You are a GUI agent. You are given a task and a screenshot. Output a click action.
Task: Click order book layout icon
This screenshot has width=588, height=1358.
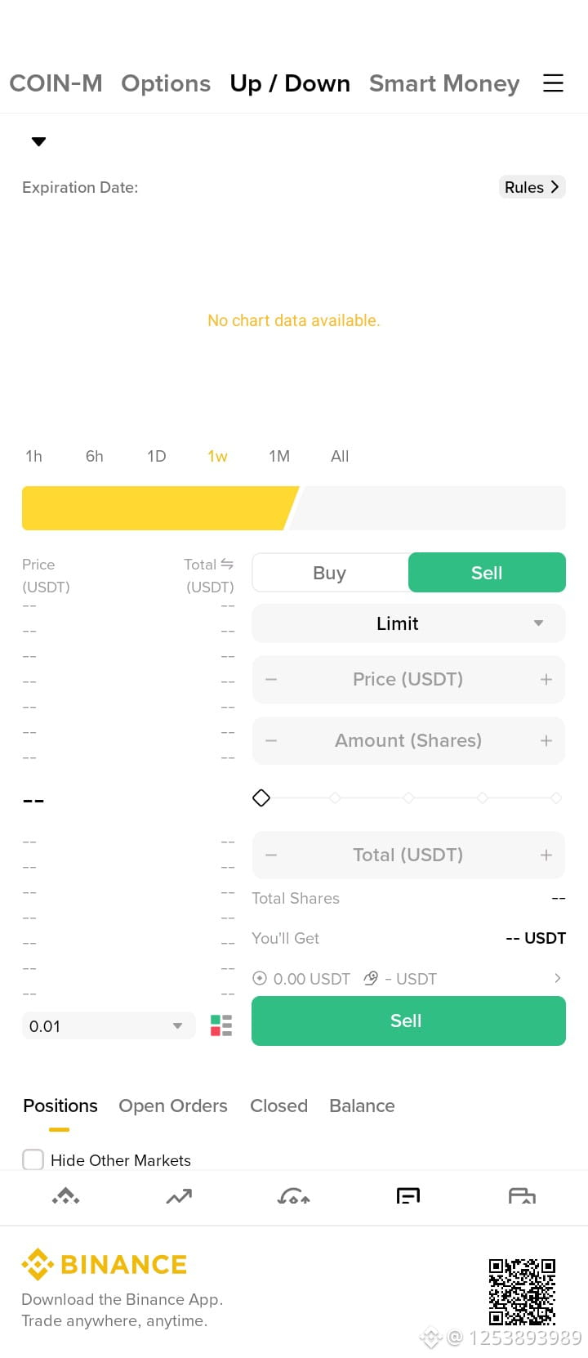coord(221,1025)
